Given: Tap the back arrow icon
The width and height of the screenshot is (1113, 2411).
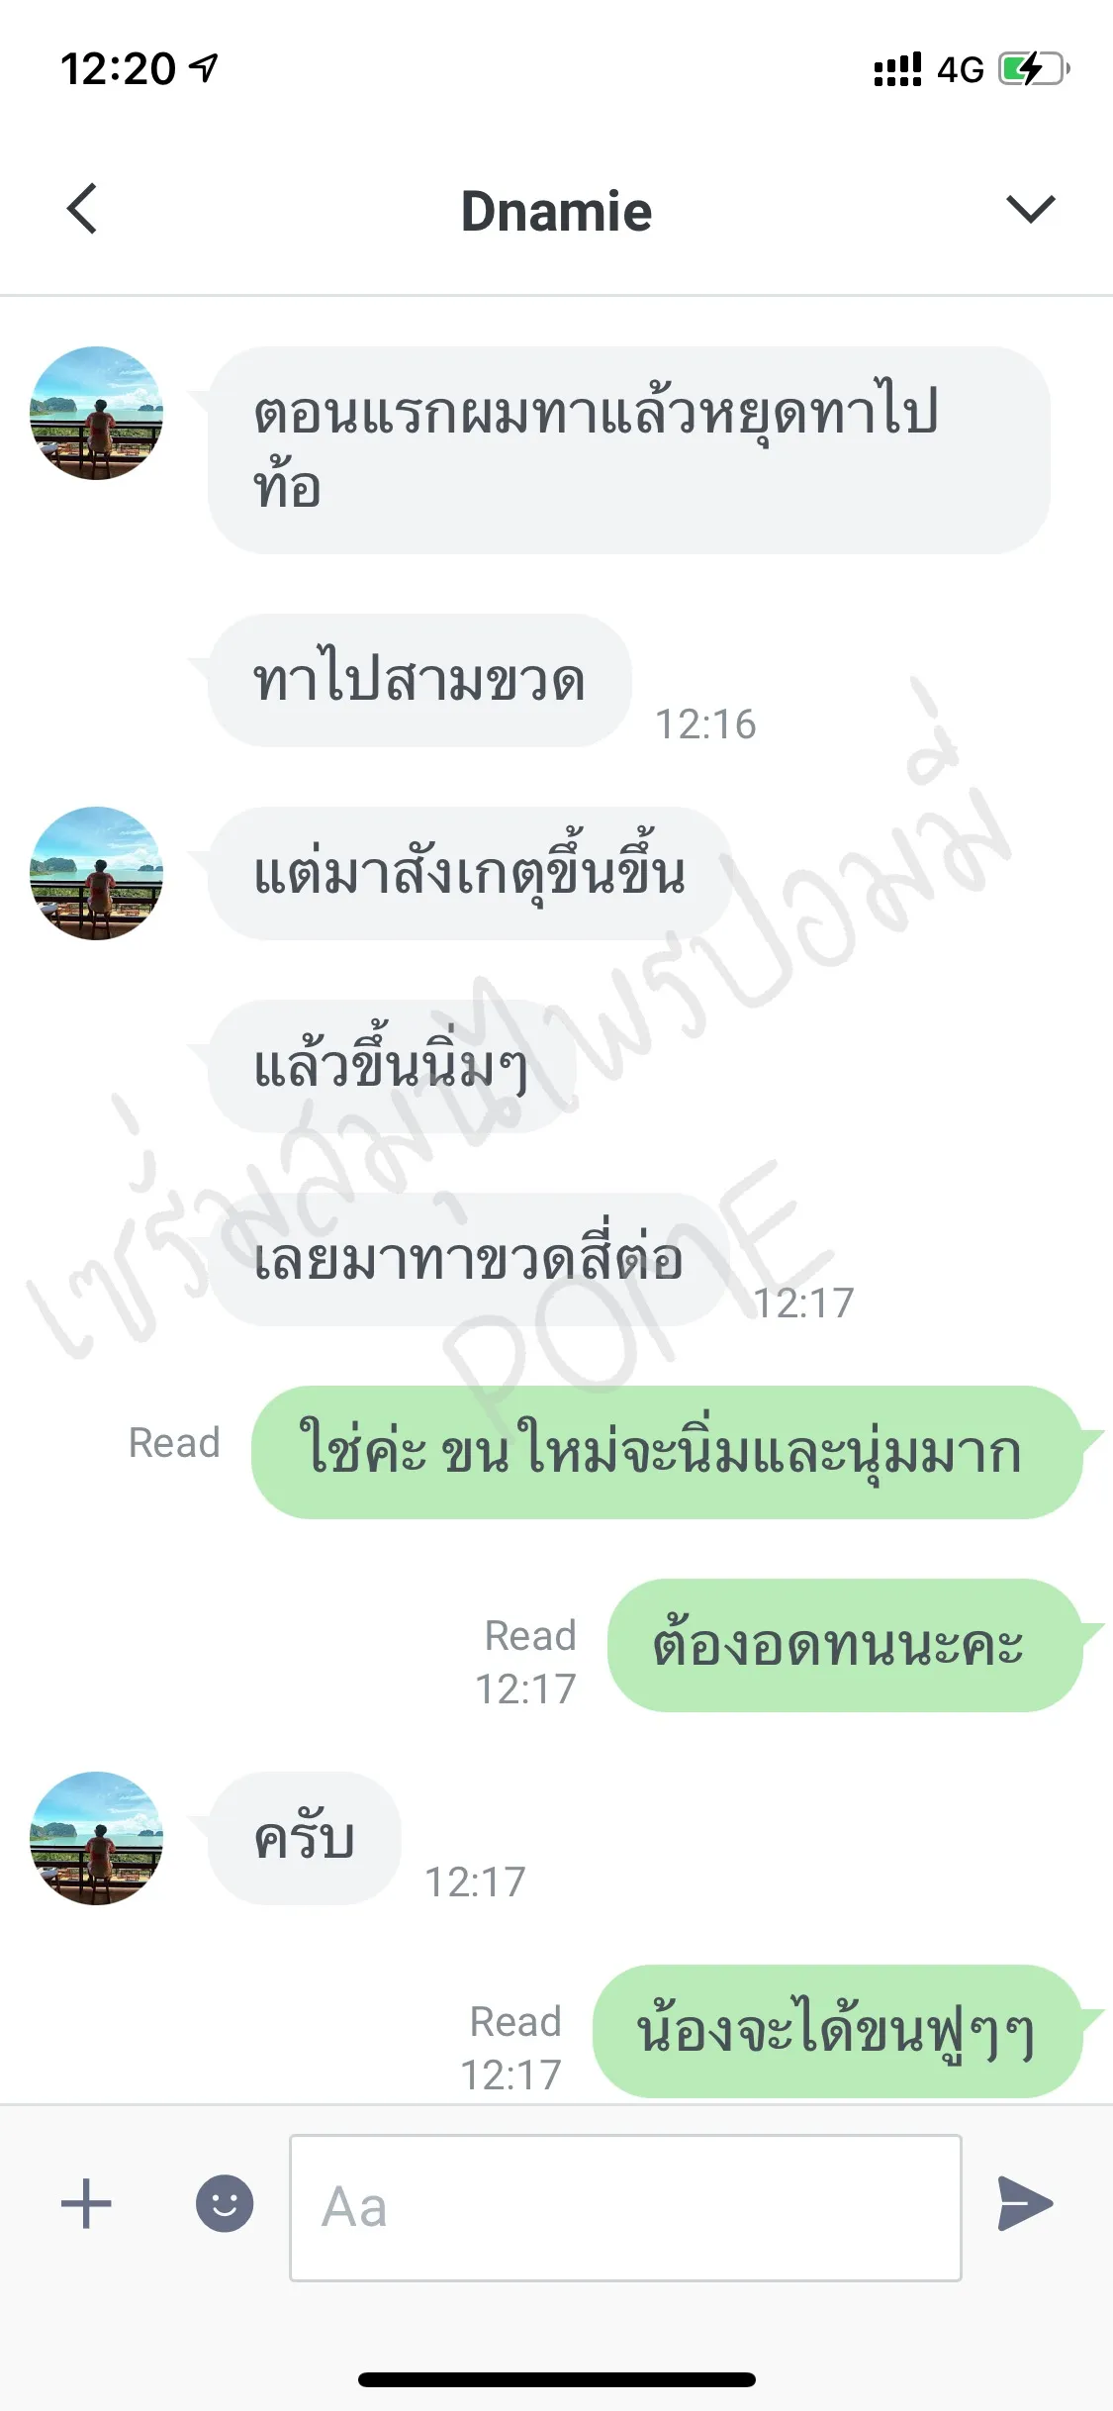Looking at the screenshot, I should (82, 209).
